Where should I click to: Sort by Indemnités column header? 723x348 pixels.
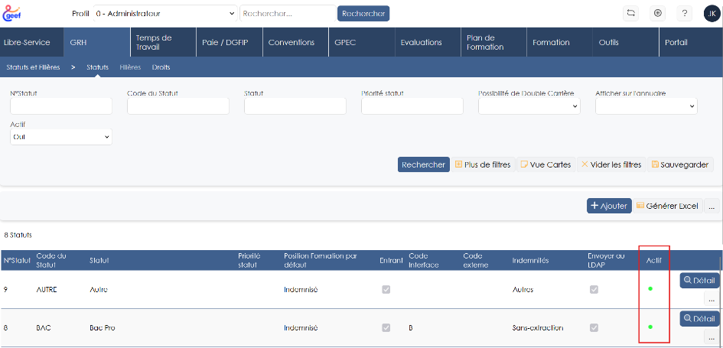[530, 260]
